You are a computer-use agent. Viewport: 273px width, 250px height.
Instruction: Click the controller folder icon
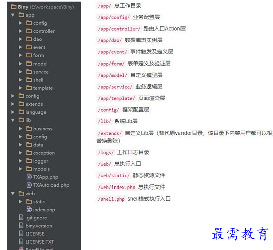coord(29,31)
